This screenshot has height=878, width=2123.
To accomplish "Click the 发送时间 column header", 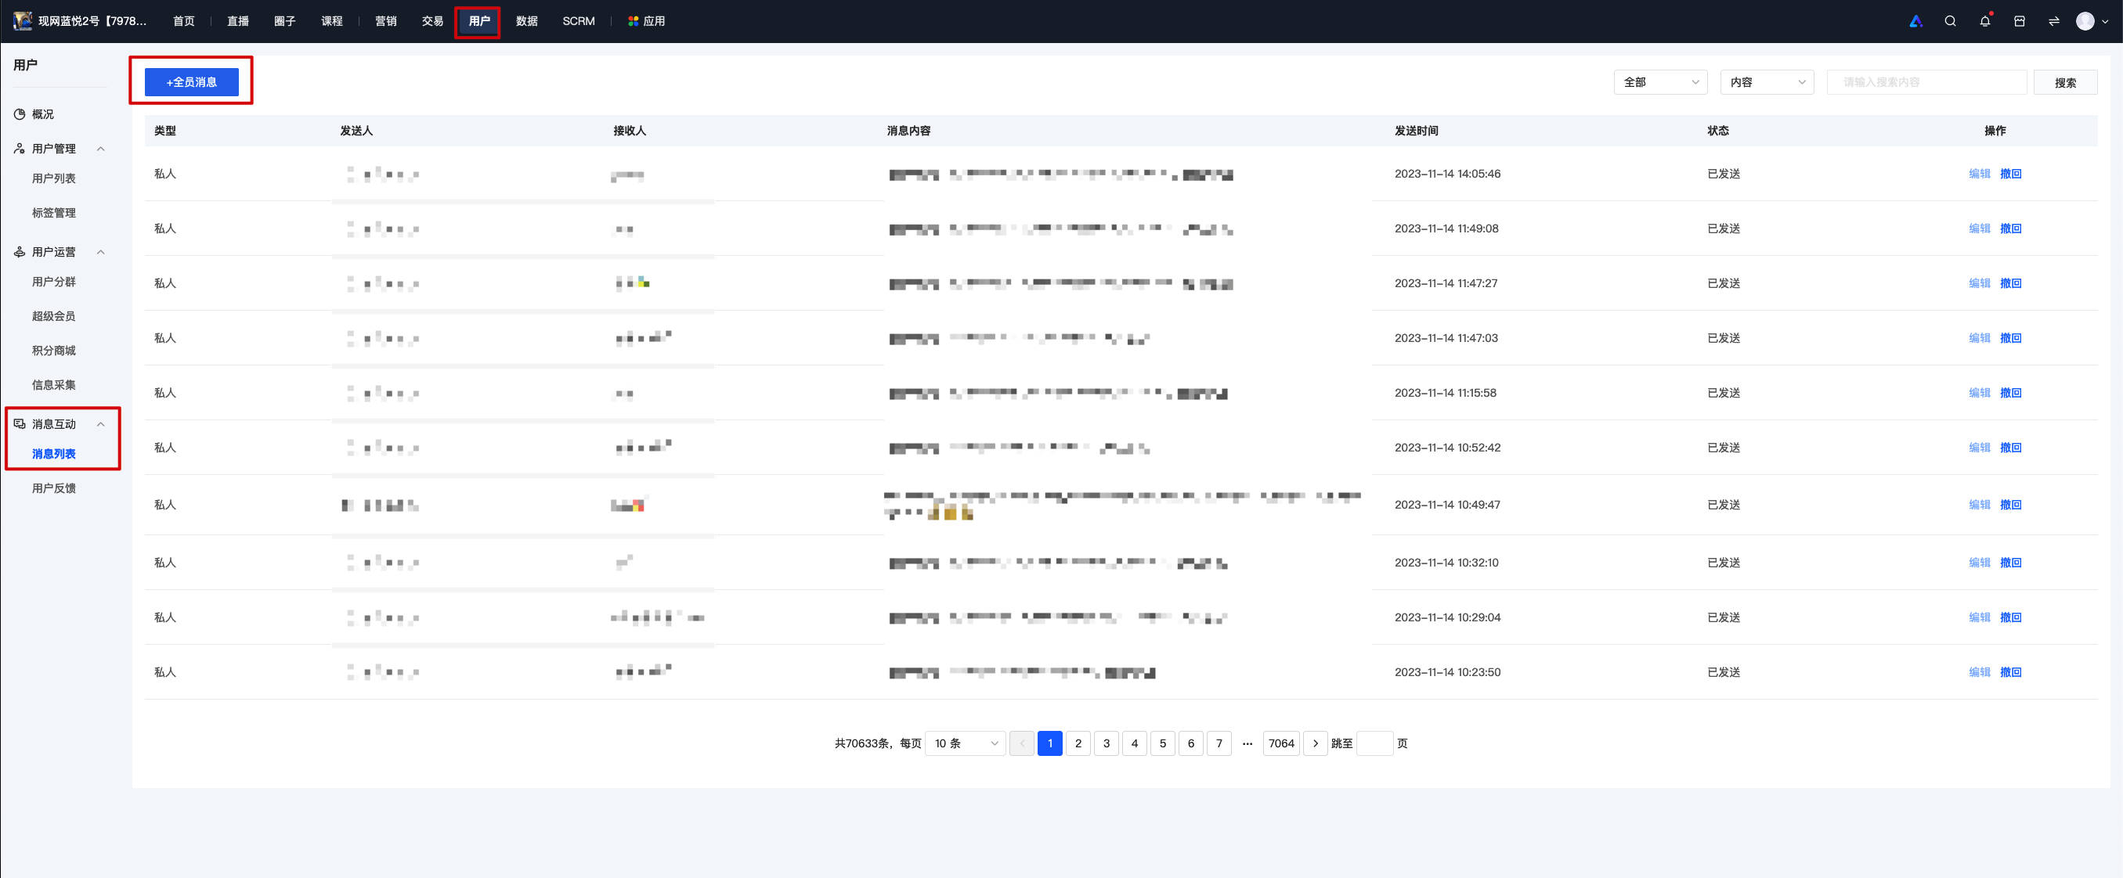I will click(1416, 131).
